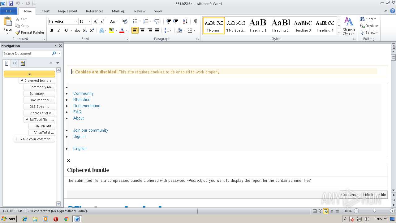Browse pages tab in Navigation pane
The width and height of the screenshot is (396, 223).
(x=15, y=63)
